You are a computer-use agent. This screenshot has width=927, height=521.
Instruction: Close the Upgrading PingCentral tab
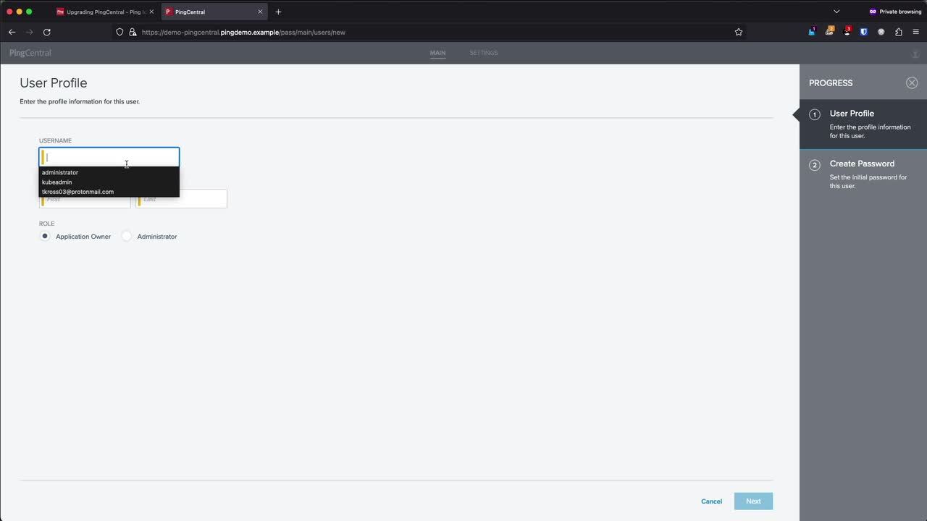coord(151,12)
